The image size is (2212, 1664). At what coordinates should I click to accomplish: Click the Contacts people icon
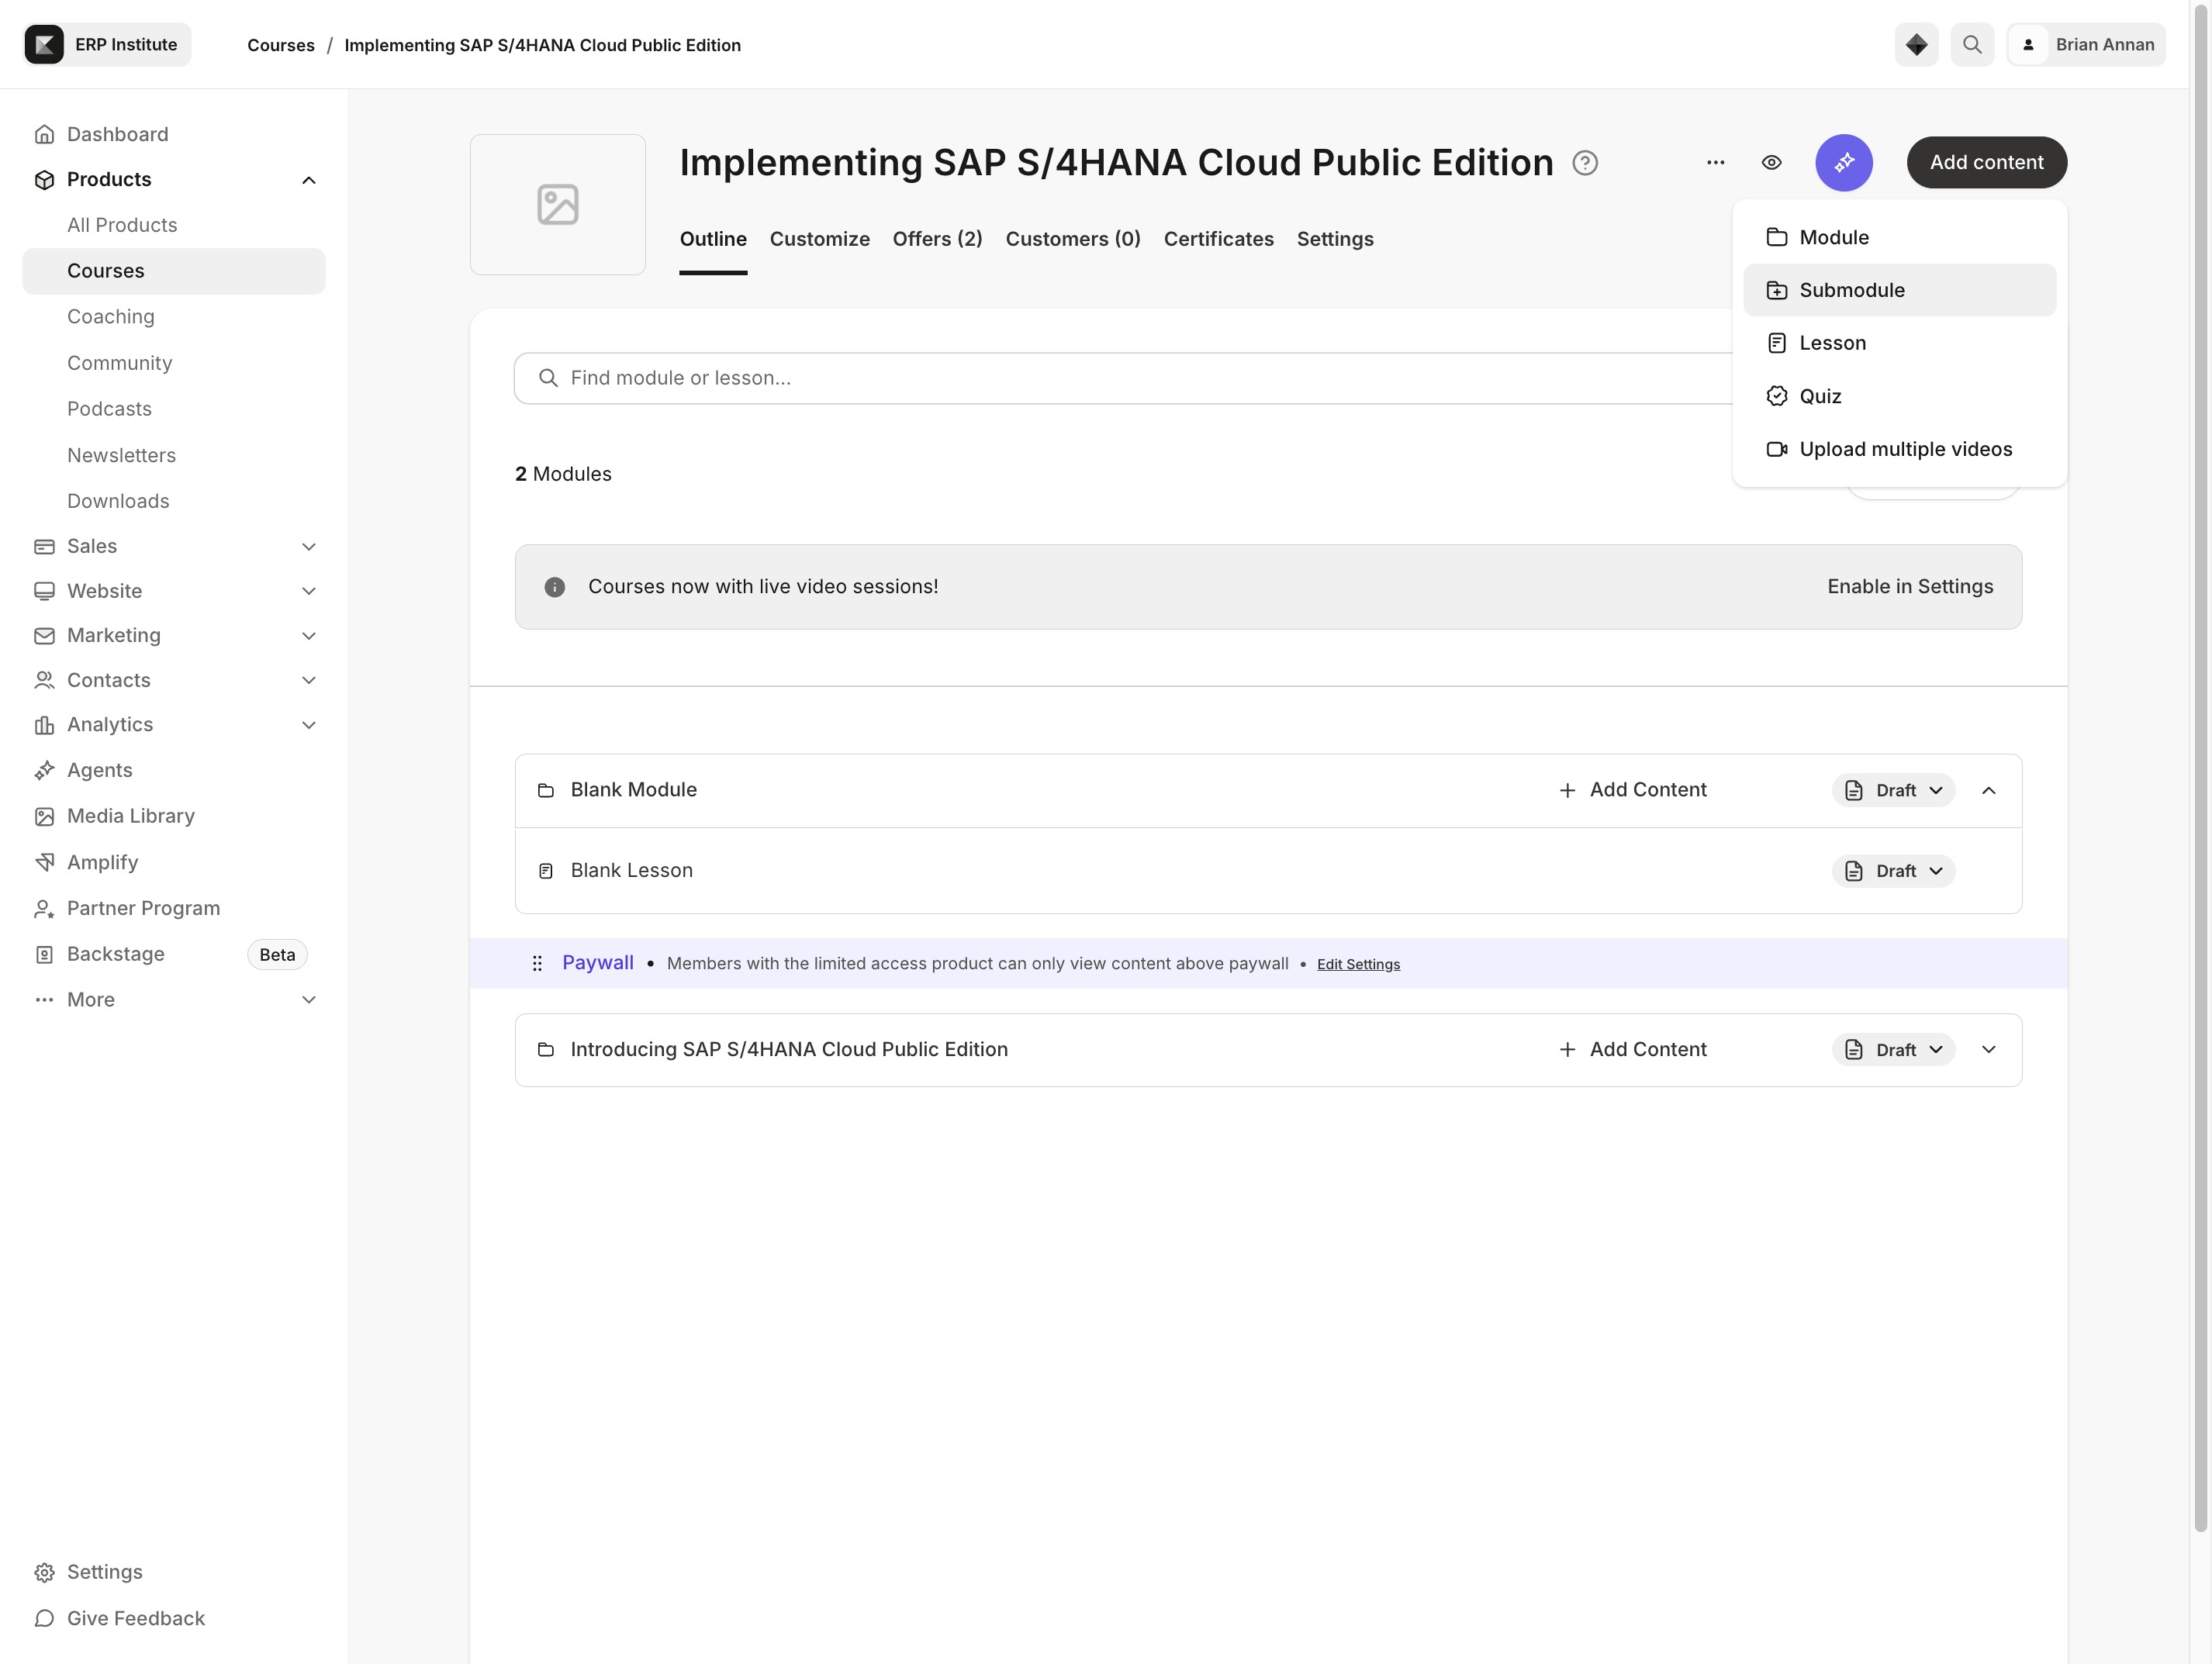click(44, 680)
